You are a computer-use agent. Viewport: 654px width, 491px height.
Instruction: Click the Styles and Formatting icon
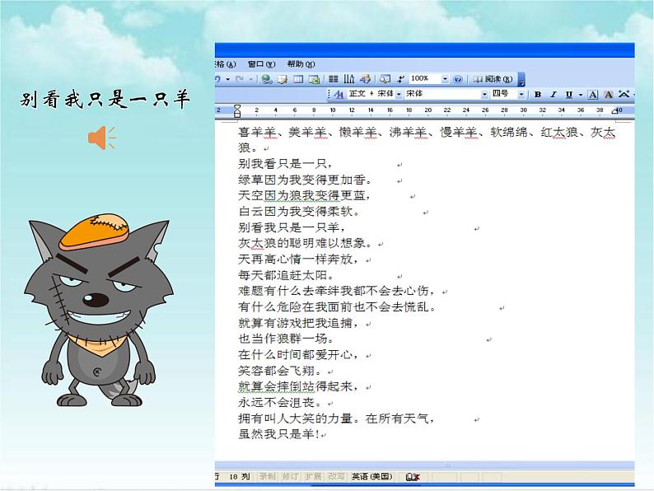(x=339, y=95)
